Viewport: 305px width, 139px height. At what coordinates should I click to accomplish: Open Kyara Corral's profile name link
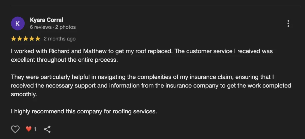47,20
